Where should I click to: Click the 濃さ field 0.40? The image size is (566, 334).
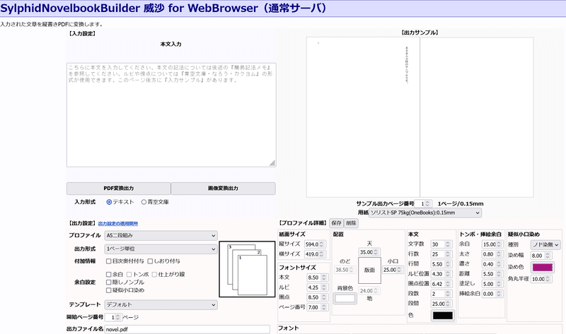coord(492,264)
